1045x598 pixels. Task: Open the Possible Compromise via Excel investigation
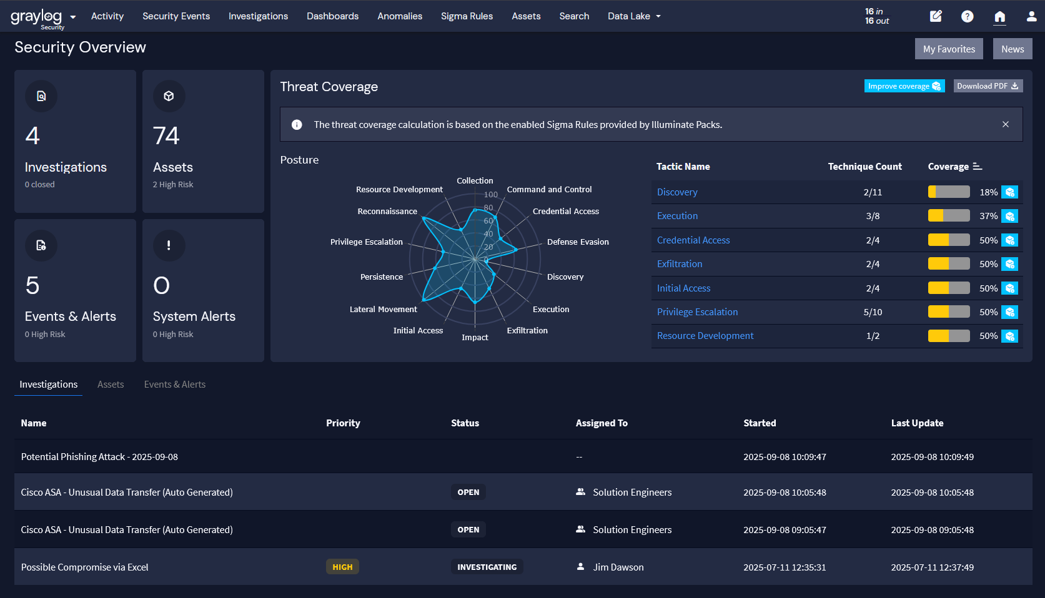coord(85,567)
